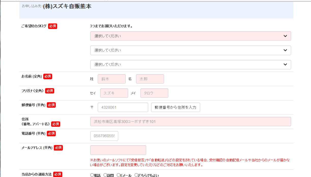Click the 必須 badge beside 電話番号
This screenshot has height=177, width=311.
[51, 133]
